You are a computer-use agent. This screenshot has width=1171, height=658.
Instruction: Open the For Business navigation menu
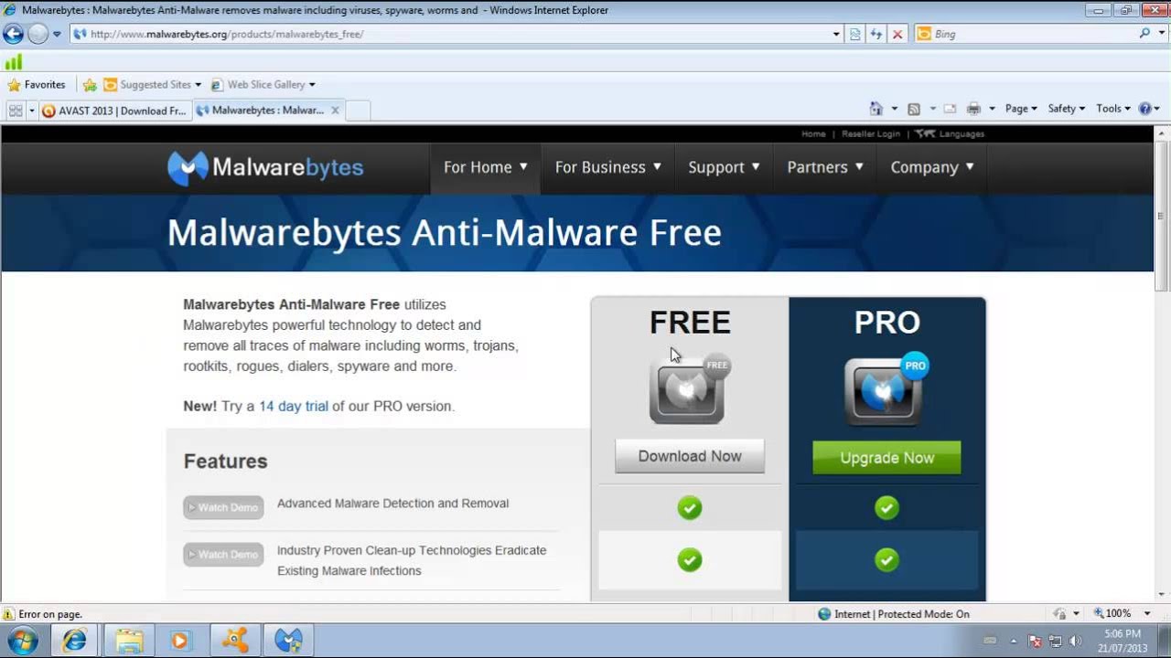[x=608, y=167]
